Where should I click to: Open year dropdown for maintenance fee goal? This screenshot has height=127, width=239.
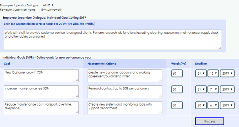(227, 90)
